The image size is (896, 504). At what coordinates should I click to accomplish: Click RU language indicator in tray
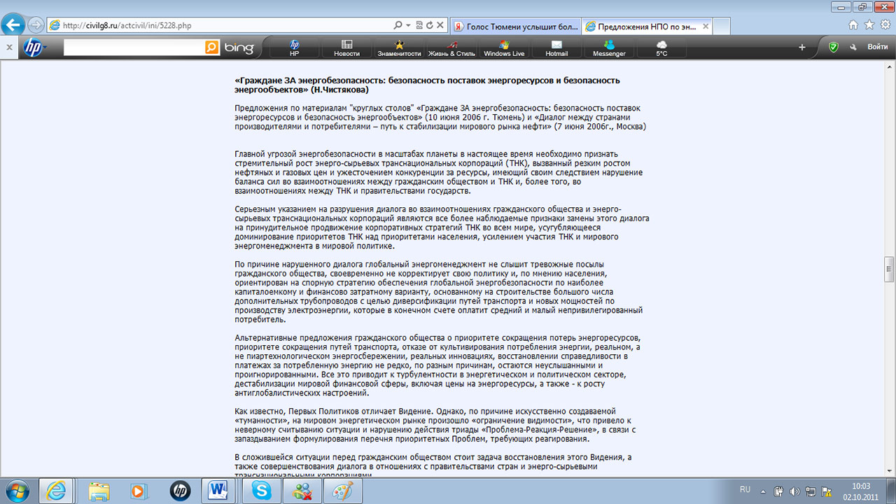pyautogui.click(x=745, y=489)
